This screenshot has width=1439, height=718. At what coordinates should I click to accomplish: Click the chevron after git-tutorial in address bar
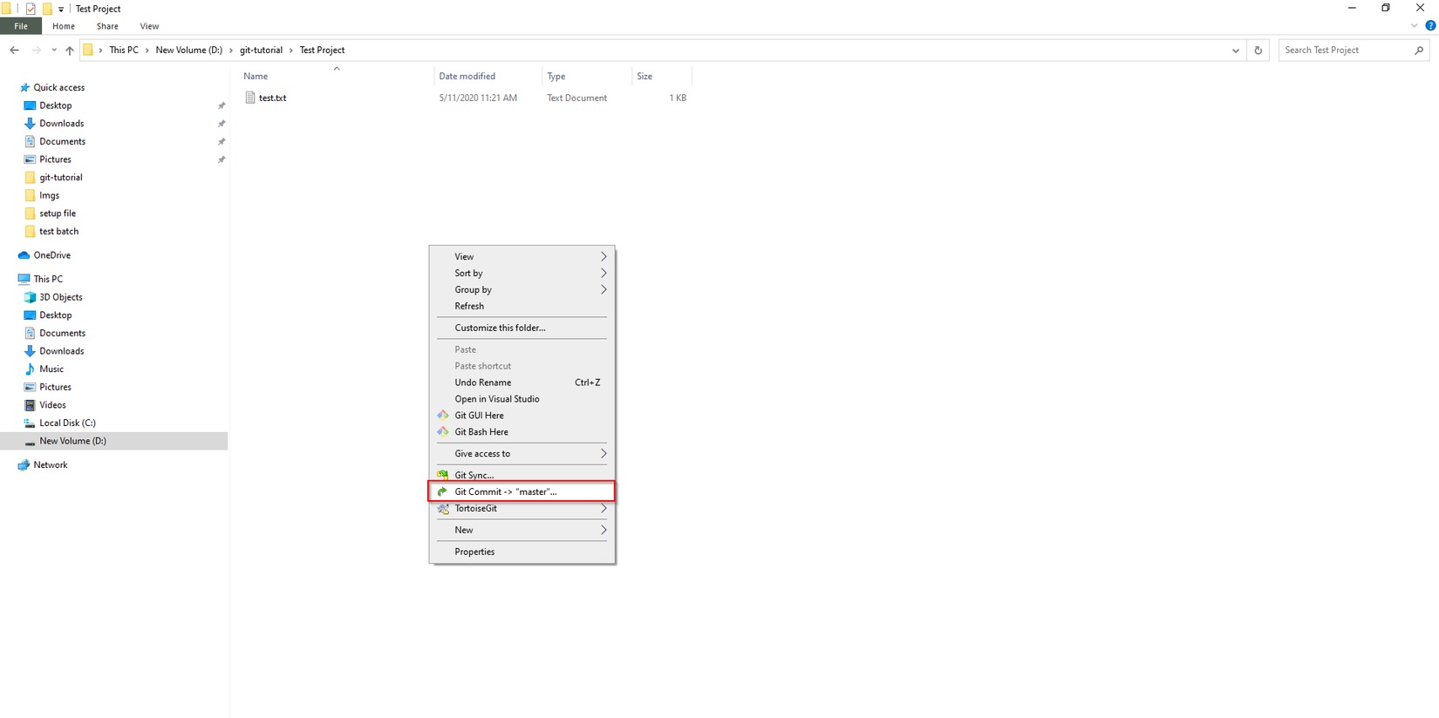coord(291,51)
